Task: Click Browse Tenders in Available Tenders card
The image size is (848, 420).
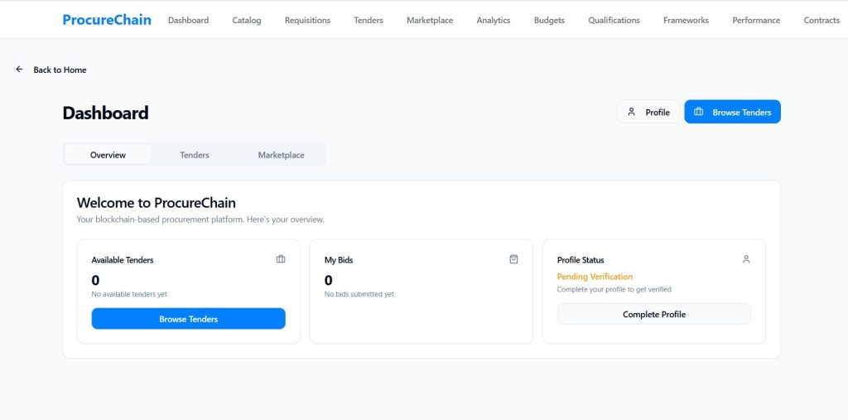Action: click(188, 319)
